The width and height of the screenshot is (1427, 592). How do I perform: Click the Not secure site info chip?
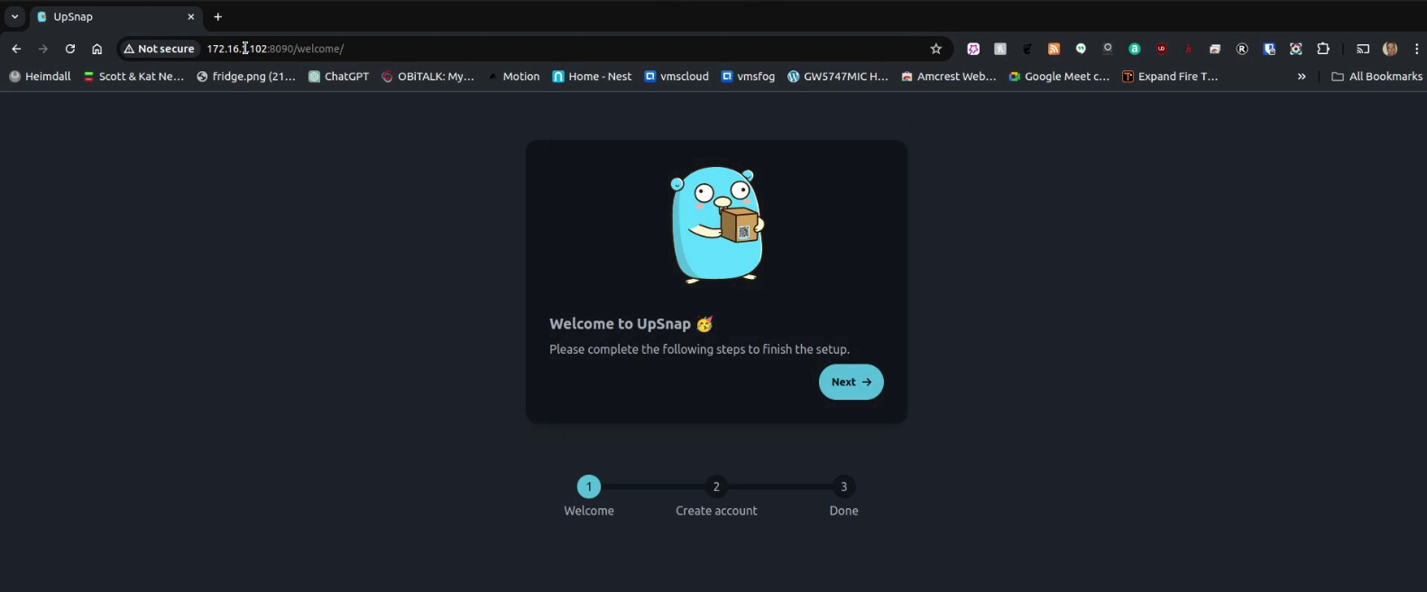(x=160, y=49)
